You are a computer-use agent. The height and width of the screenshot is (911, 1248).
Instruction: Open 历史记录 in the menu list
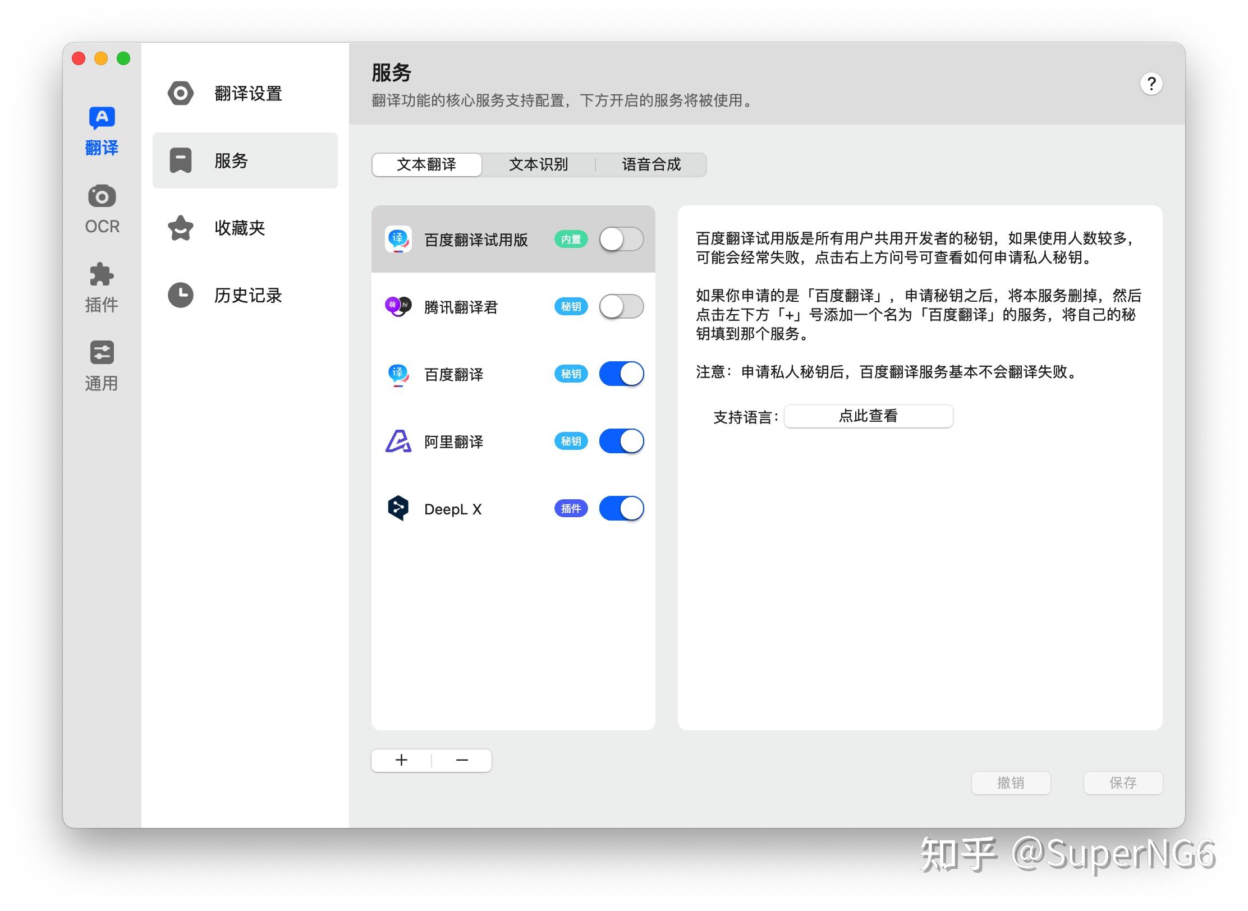pos(245,295)
